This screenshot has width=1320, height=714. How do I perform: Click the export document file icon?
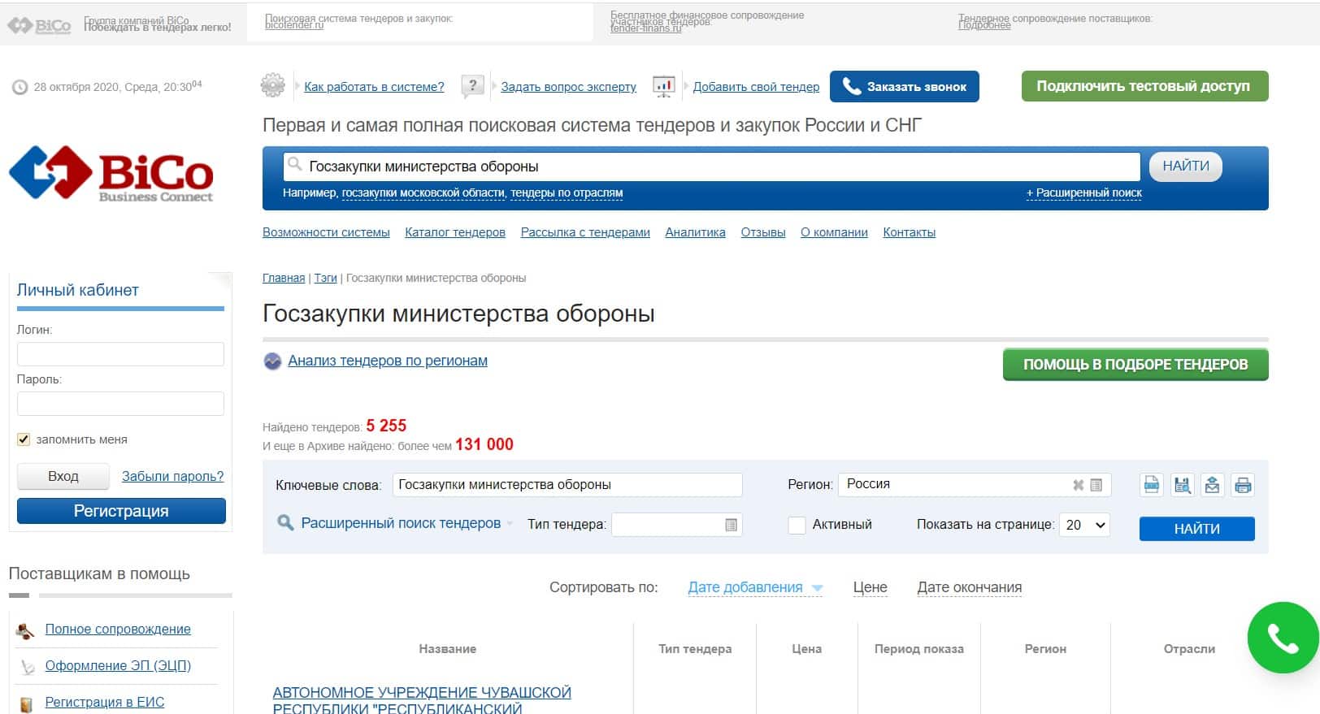pyautogui.click(x=1152, y=486)
